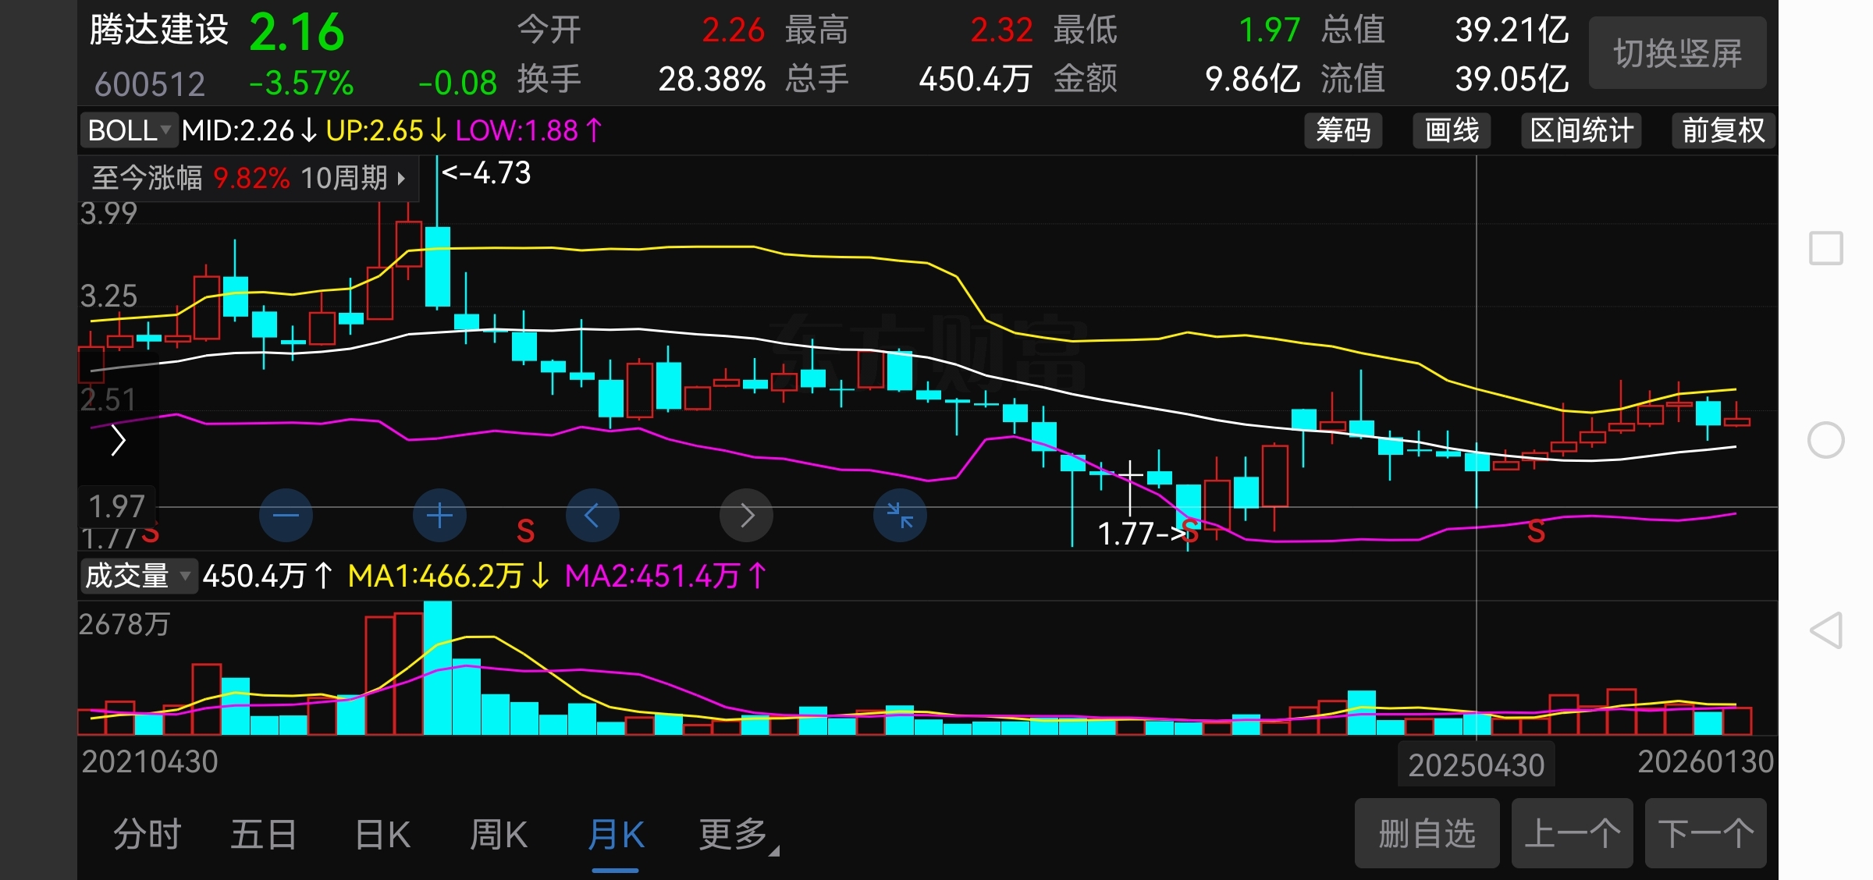
Task: Expand the 10周期 period selector
Action: (353, 178)
